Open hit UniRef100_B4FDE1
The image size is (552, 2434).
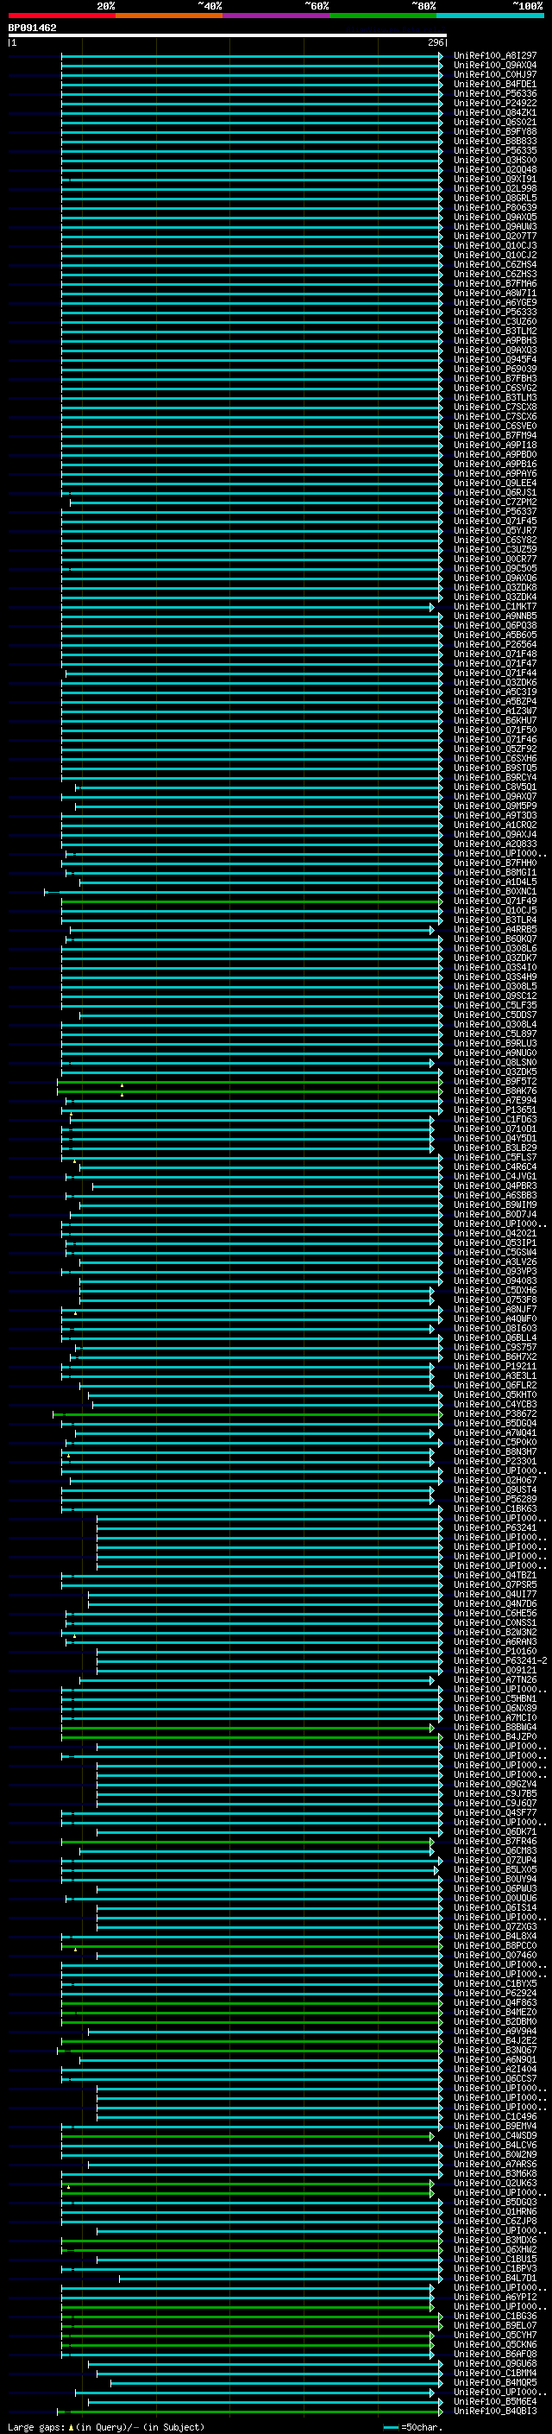pos(494,84)
